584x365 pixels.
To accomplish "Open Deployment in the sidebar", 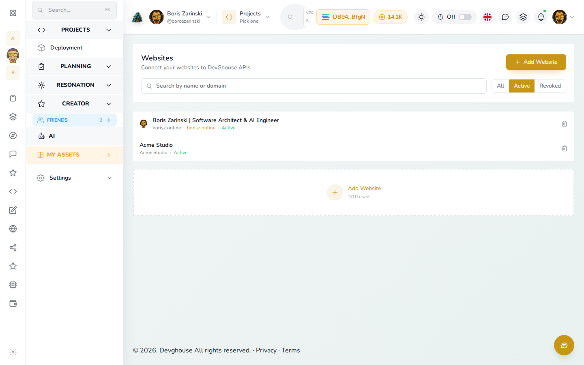I will pos(75,48).
